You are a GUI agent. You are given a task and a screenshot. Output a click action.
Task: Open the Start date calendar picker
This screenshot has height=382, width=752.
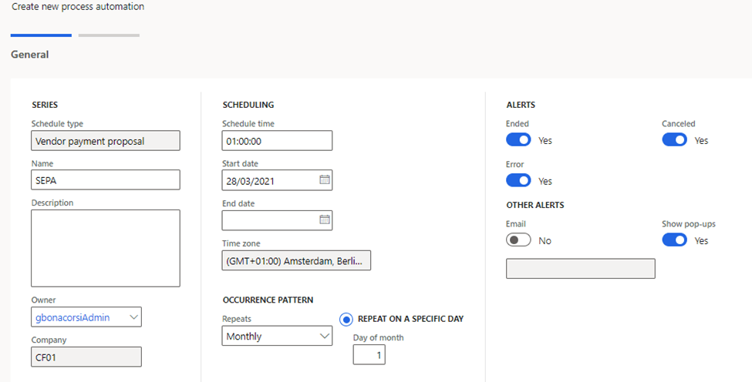pos(325,180)
